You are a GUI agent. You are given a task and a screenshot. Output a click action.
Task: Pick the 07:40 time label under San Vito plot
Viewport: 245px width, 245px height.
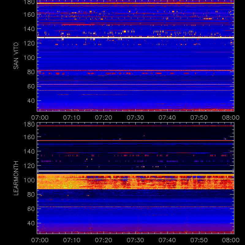[167, 118]
